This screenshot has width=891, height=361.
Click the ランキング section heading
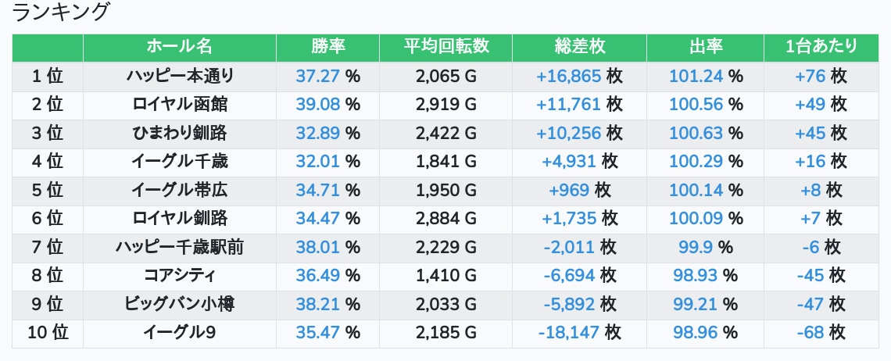[62, 13]
